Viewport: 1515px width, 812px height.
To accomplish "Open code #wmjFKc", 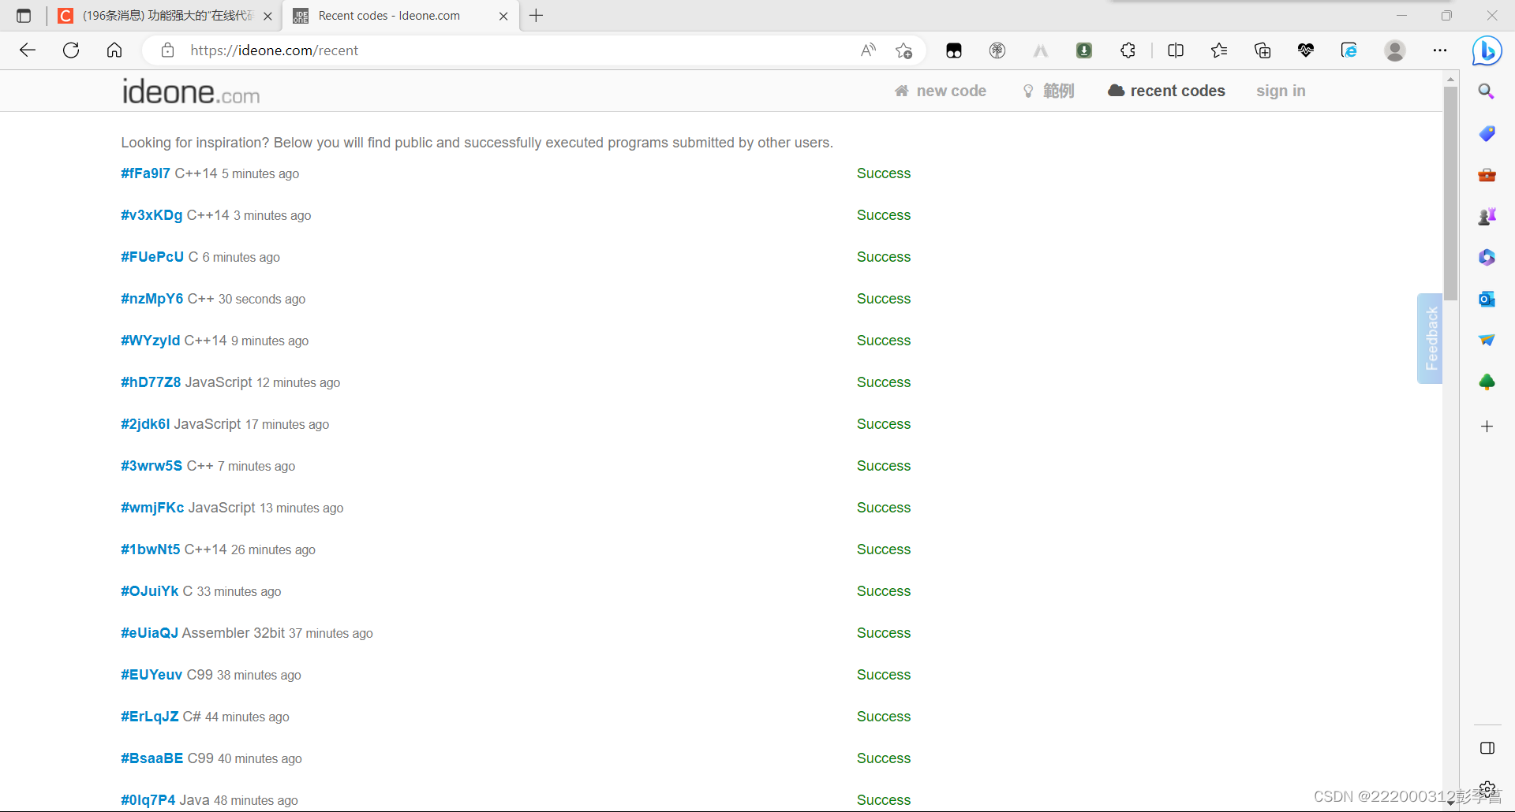I will tap(152, 508).
